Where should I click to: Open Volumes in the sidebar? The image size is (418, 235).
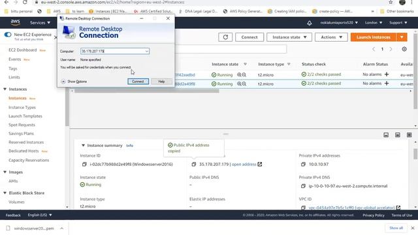[16, 202]
